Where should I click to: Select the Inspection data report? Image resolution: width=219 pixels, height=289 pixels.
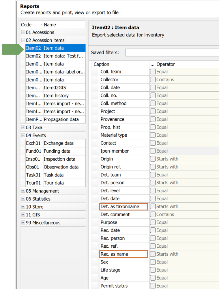click(55, 159)
